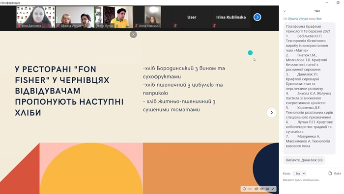This screenshot has width=344, height=194.
Task: Close the presentation overlay X button
Action: [133, 35]
